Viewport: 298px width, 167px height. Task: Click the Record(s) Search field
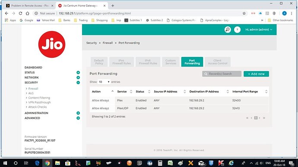222,74
